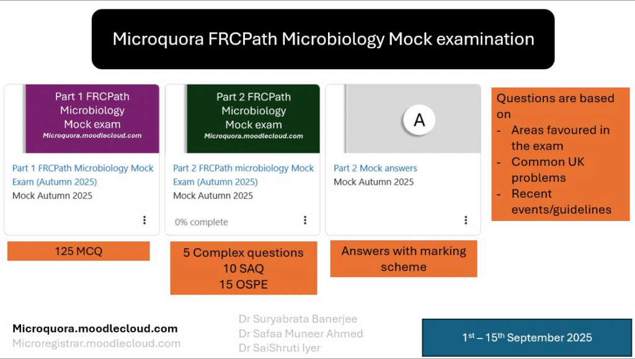The width and height of the screenshot is (635, 359).
Task: Click the green Part 2 Mock exam thumbnail
Action: tap(253, 118)
